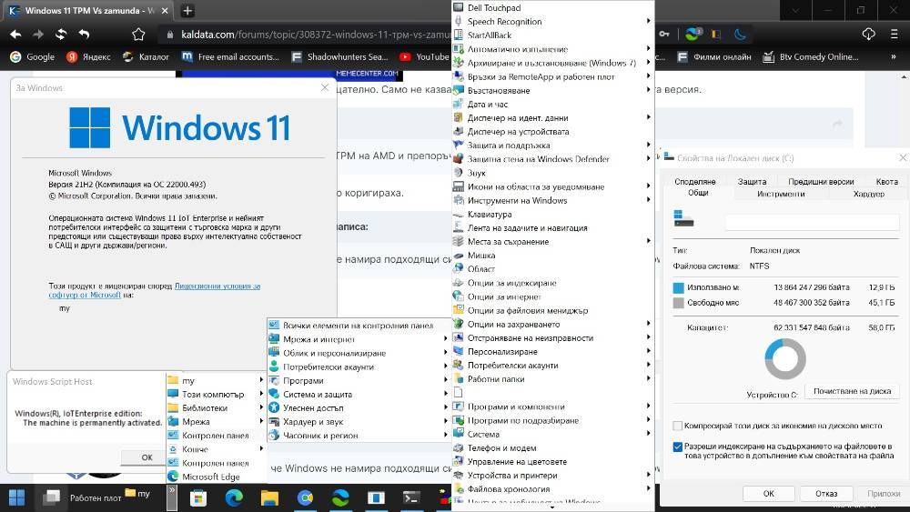Click the browser address bar URL
This screenshot has width=910, height=512.
pos(315,35)
